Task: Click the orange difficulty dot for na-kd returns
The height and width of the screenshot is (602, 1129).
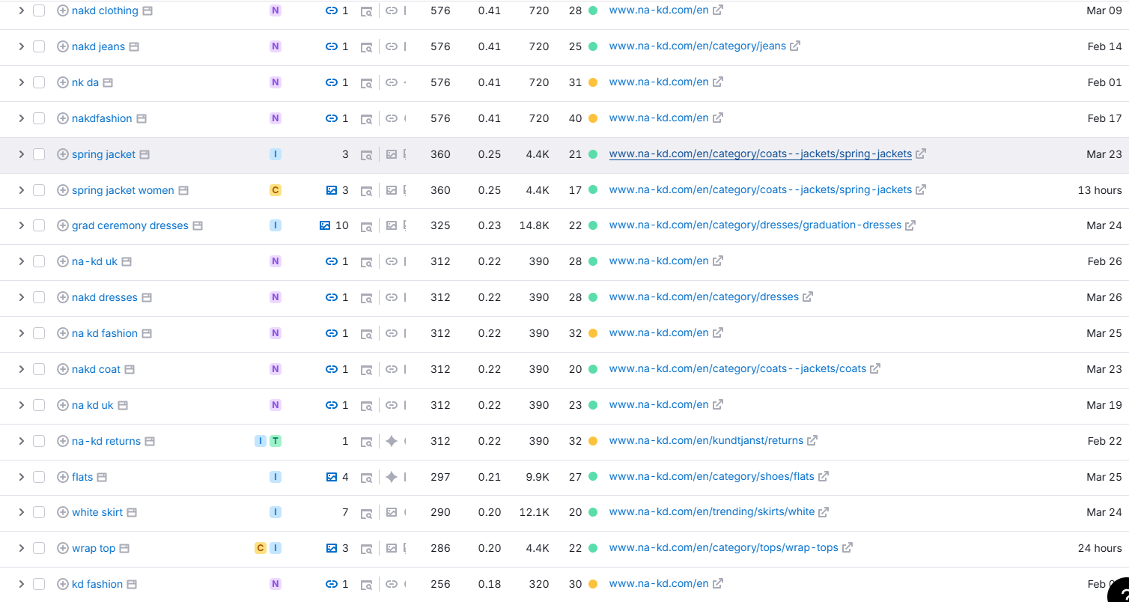Action: coord(593,441)
